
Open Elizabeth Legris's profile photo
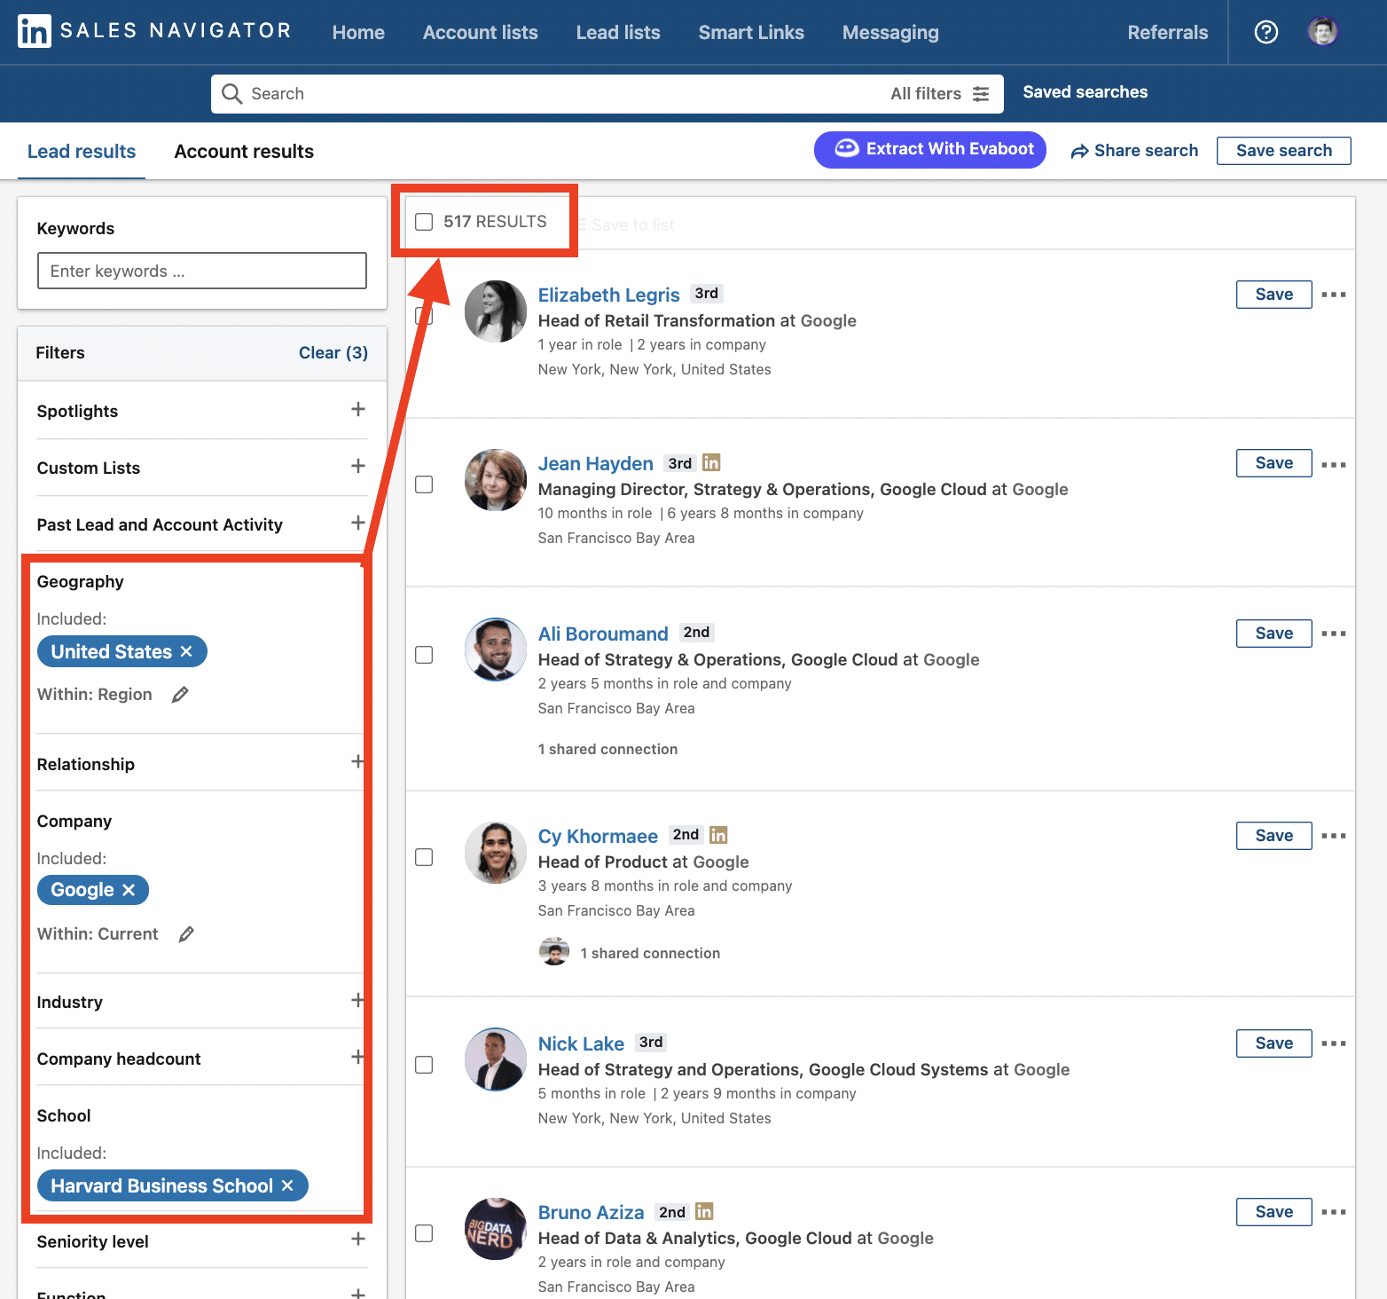pyautogui.click(x=496, y=311)
